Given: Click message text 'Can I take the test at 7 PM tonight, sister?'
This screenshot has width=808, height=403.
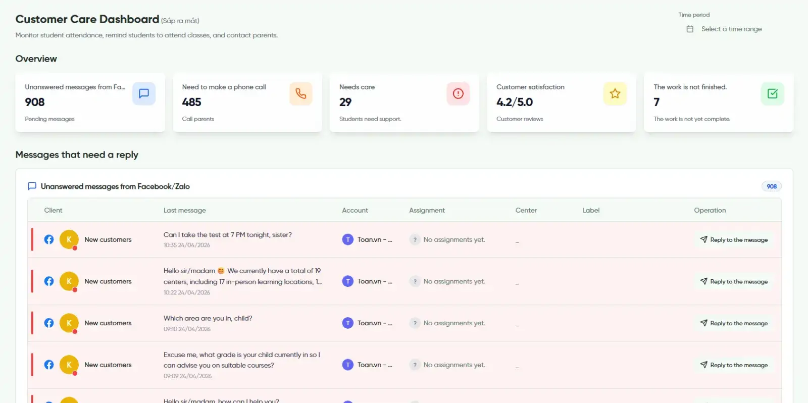Looking at the screenshot, I should click(228, 235).
